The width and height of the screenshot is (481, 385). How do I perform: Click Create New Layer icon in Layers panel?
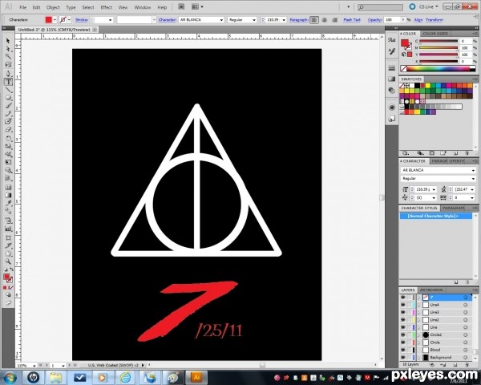pyautogui.click(x=455, y=364)
